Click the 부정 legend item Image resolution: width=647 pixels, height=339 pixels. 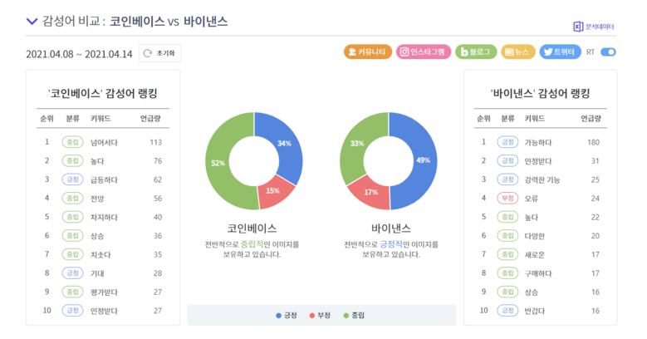tap(320, 315)
